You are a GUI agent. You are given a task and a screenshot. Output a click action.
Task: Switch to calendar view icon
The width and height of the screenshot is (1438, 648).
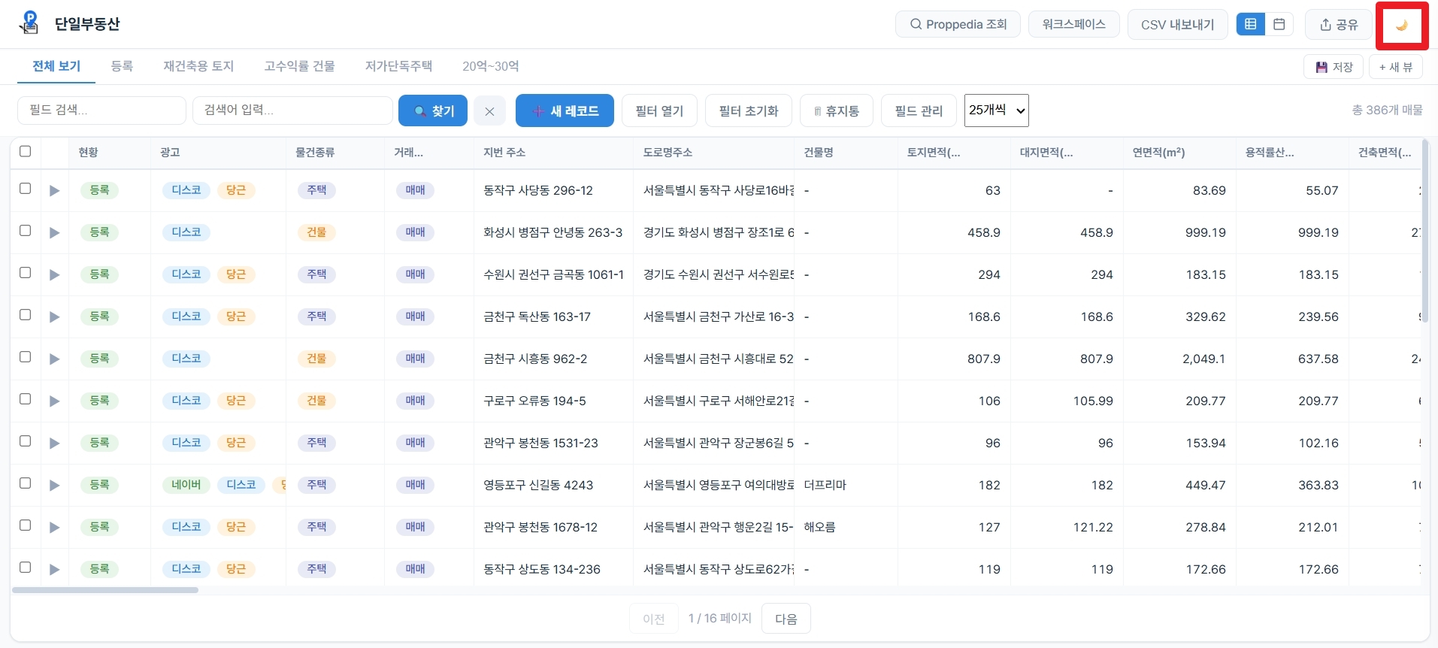click(1279, 24)
